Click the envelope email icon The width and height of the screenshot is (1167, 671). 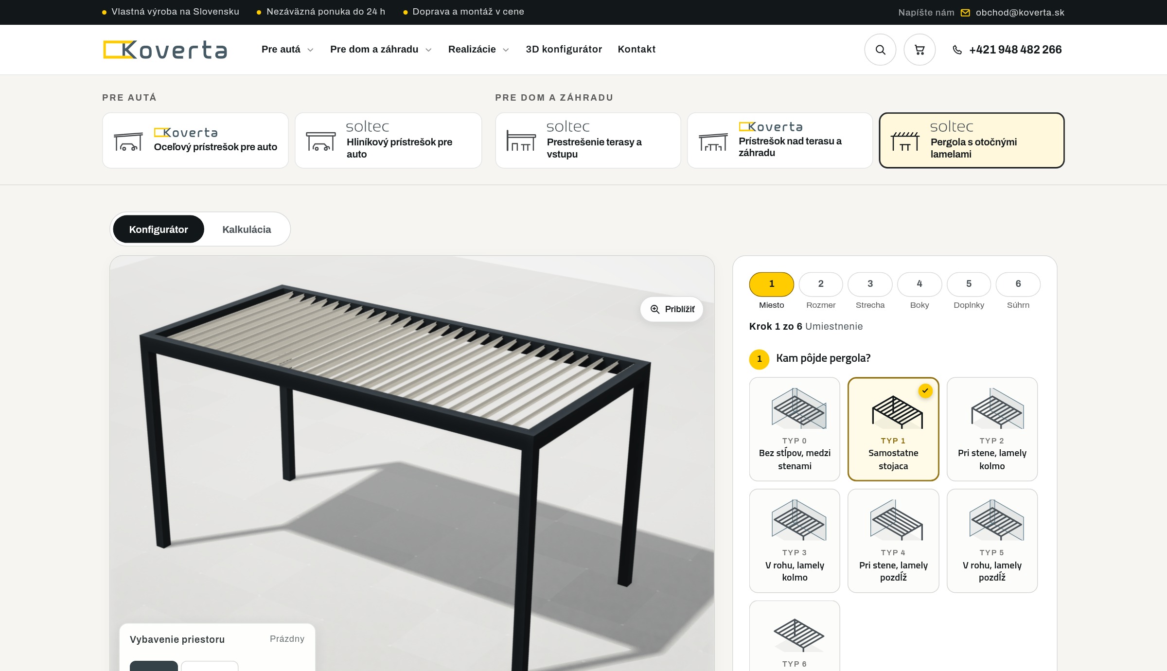click(x=965, y=13)
